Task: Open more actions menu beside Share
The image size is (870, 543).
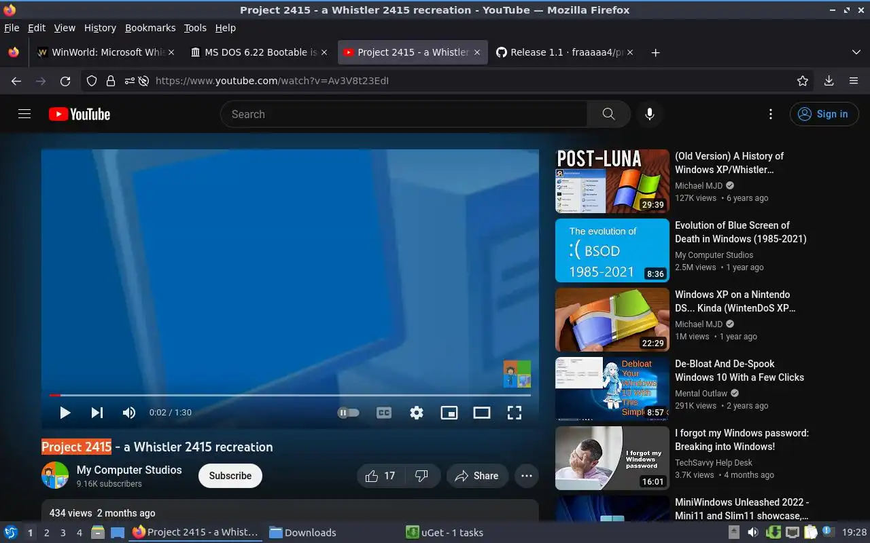Action: 527,476
